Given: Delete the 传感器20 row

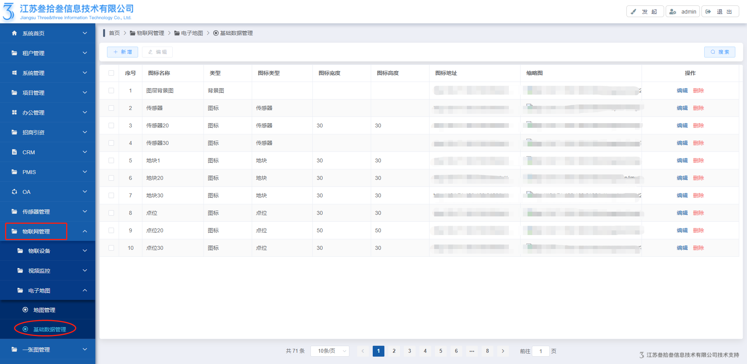Looking at the screenshot, I should 698,125.
